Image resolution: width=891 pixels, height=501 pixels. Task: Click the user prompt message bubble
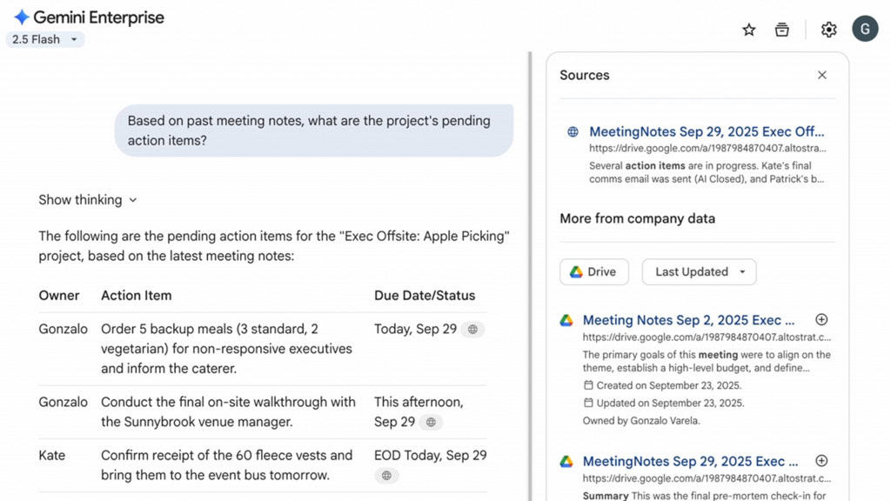(x=313, y=130)
